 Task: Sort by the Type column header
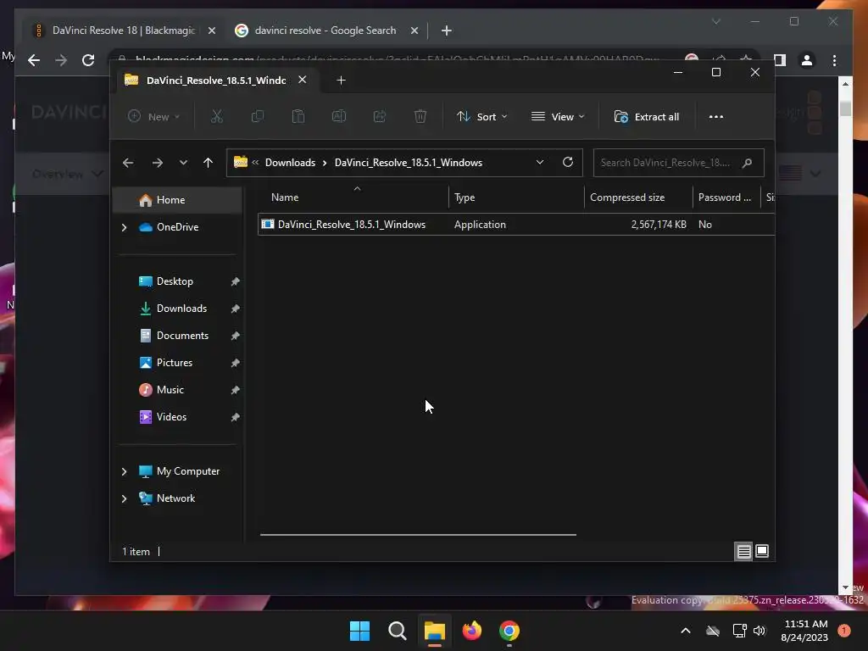click(516, 197)
